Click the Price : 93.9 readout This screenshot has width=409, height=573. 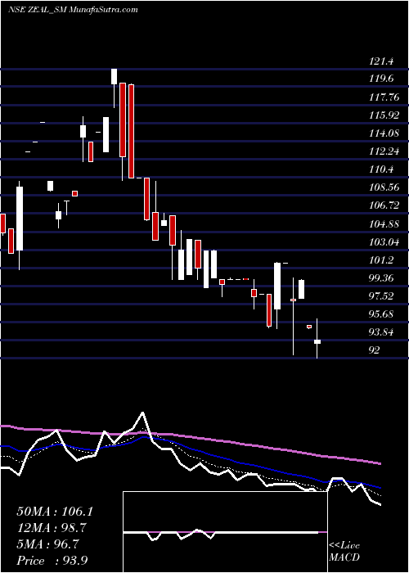tap(52, 561)
